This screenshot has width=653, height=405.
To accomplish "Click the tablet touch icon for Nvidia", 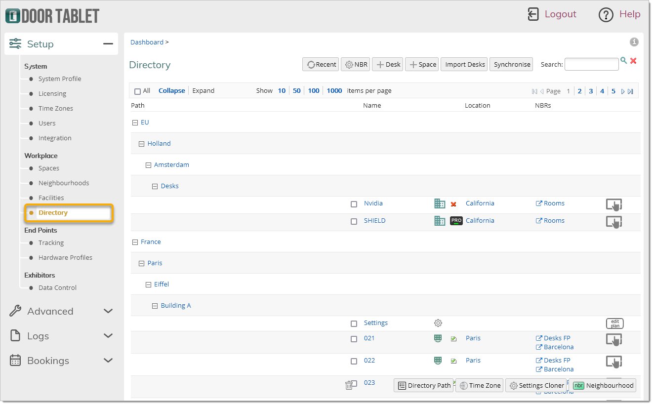I will point(614,204).
